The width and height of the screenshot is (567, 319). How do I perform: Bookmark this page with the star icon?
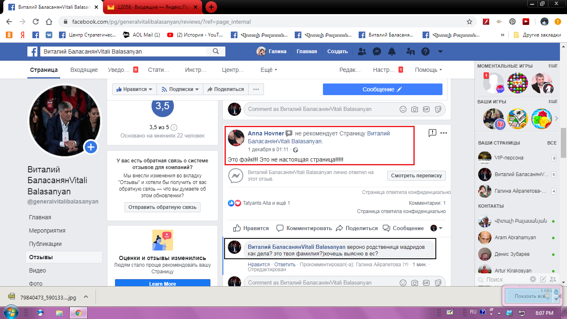pos(469,22)
